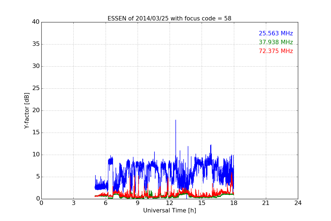Click x-axis tick label 18

(x=234, y=203)
